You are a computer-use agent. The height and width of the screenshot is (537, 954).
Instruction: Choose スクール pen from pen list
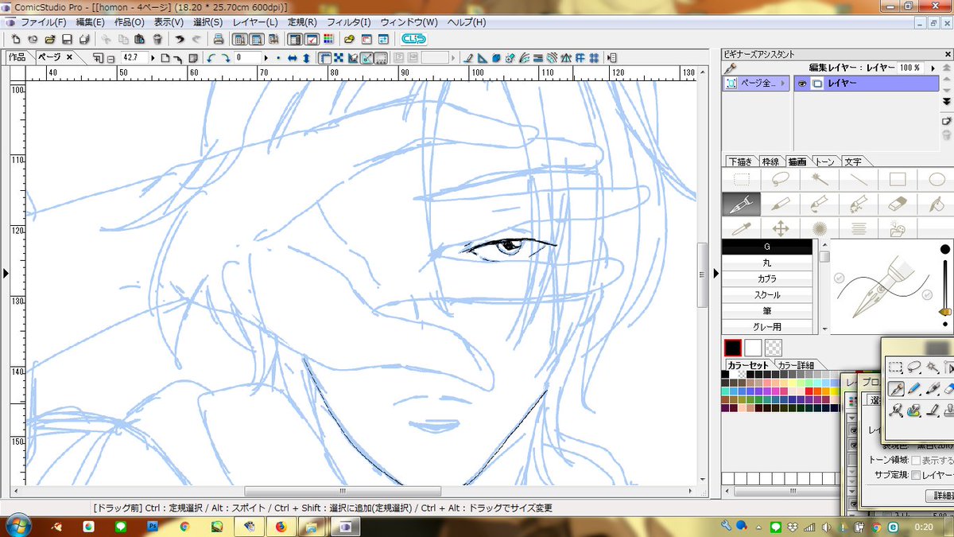point(767,295)
